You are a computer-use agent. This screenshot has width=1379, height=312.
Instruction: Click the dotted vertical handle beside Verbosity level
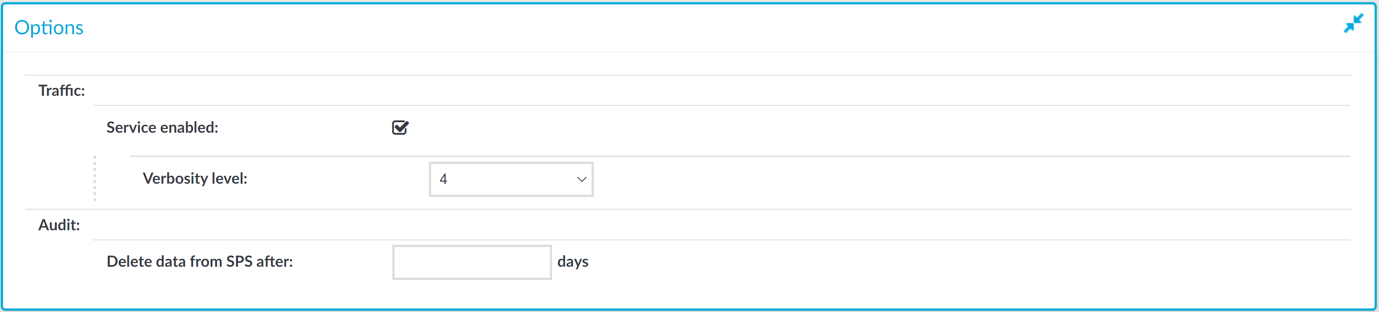[x=95, y=178]
